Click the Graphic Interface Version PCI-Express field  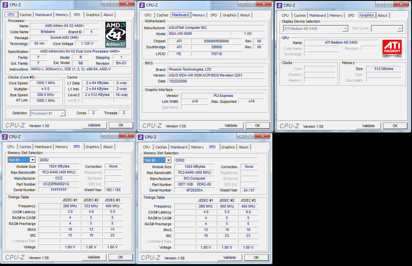[x=223, y=96]
